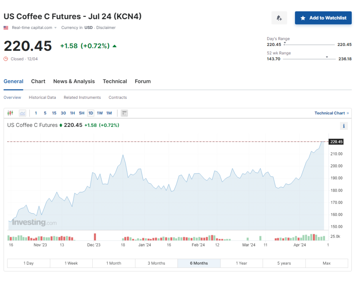This screenshot has width=355, height=284.
Task: Click the 220.45 price label on axis
Action: pyautogui.click(x=336, y=142)
